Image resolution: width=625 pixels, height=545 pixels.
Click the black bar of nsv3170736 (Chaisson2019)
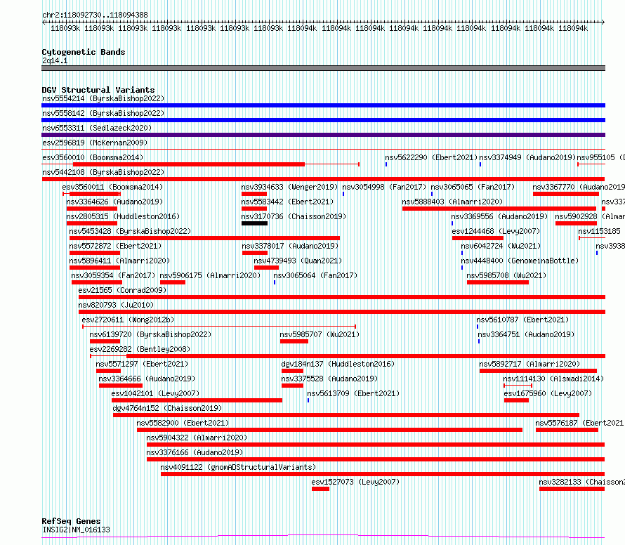[x=254, y=223]
